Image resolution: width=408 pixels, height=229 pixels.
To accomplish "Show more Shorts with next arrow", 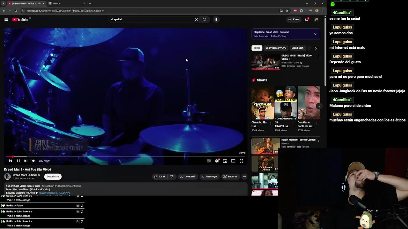I will (319, 106).
